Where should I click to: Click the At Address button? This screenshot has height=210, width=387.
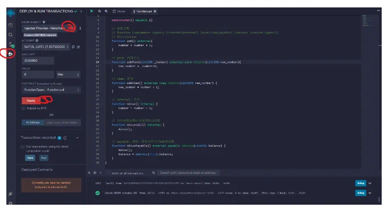(32, 122)
